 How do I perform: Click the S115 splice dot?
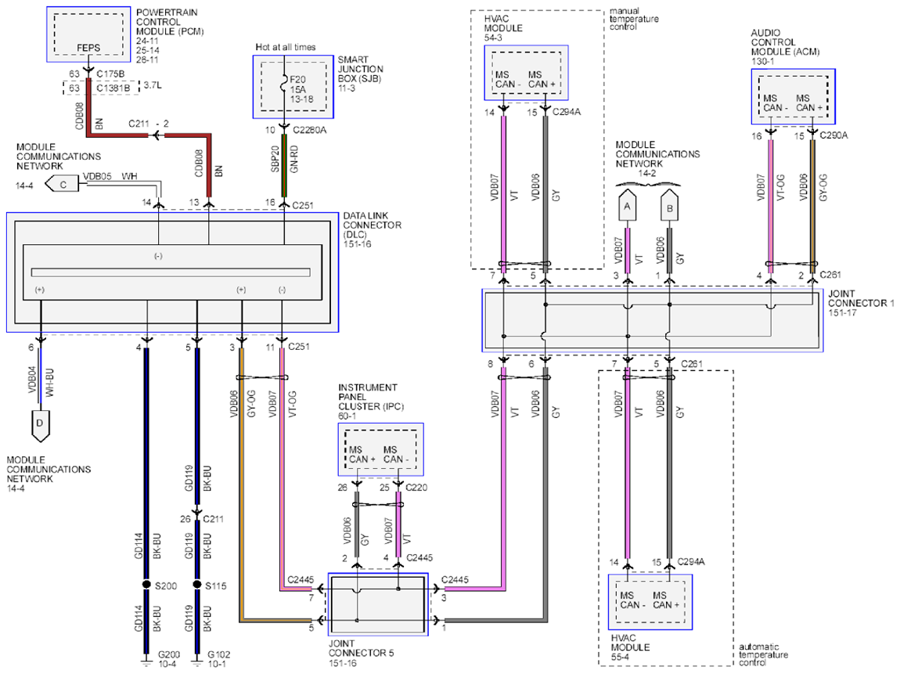(x=196, y=584)
